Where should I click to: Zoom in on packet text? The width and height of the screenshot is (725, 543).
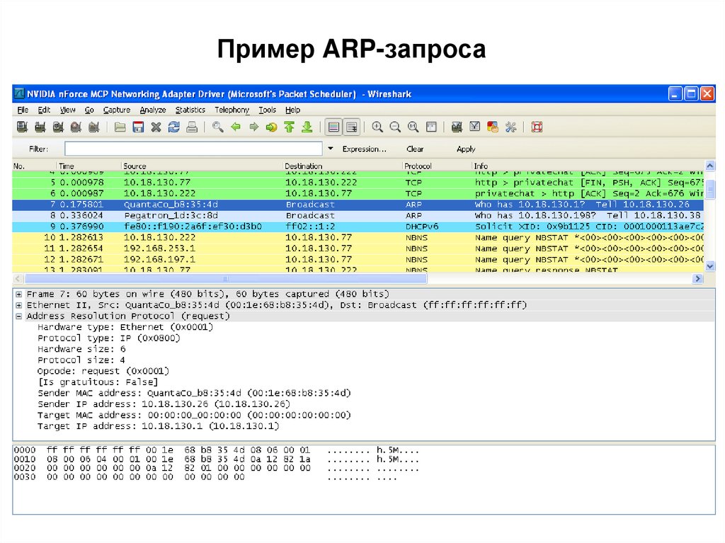(x=377, y=127)
